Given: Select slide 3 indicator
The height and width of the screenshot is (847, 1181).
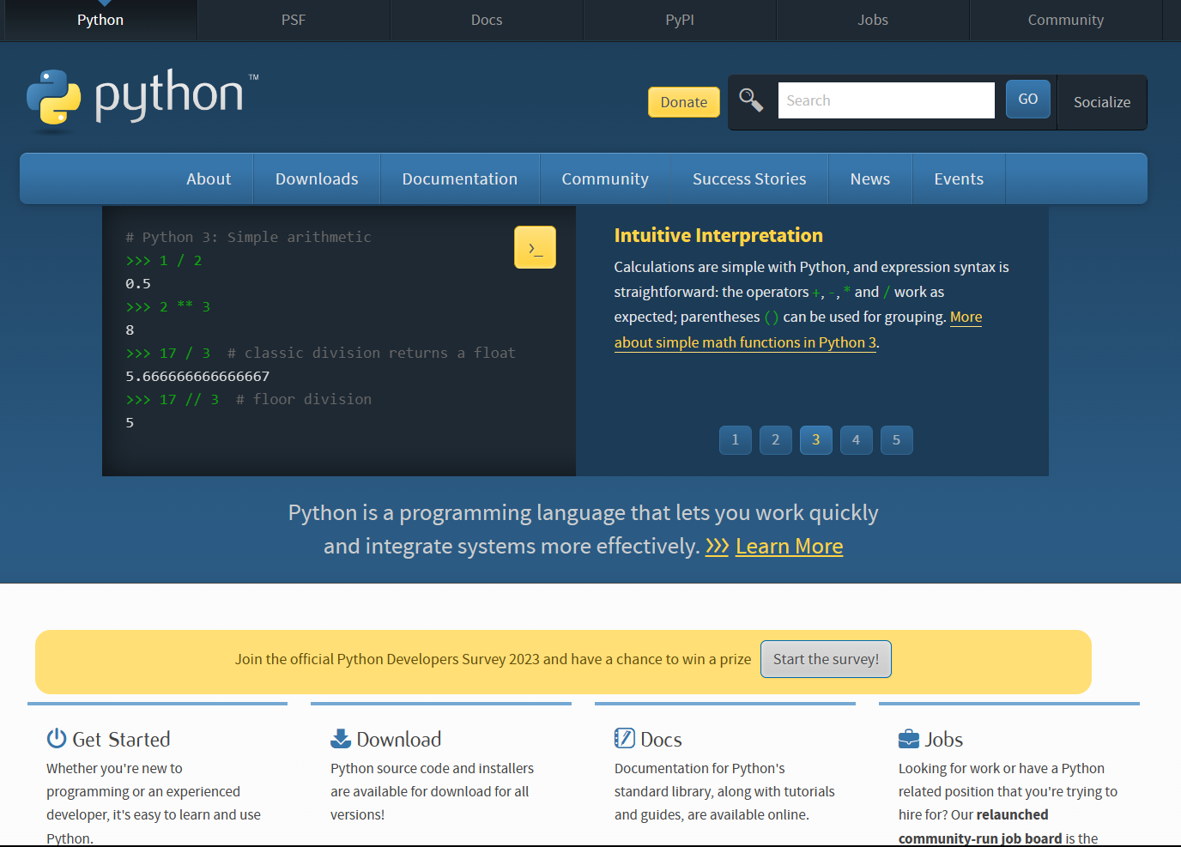Looking at the screenshot, I should [x=816, y=440].
